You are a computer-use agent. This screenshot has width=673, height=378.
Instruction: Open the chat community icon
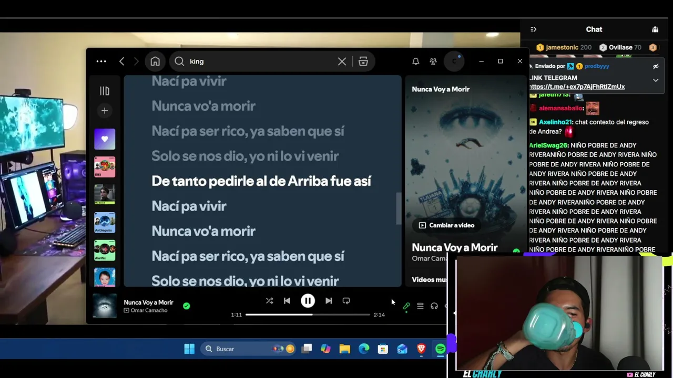(655, 29)
